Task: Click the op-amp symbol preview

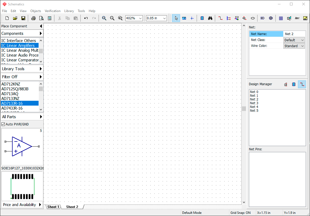Action: [x=22, y=146]
